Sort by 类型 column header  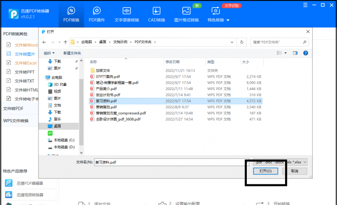click(x=211, y=62)
